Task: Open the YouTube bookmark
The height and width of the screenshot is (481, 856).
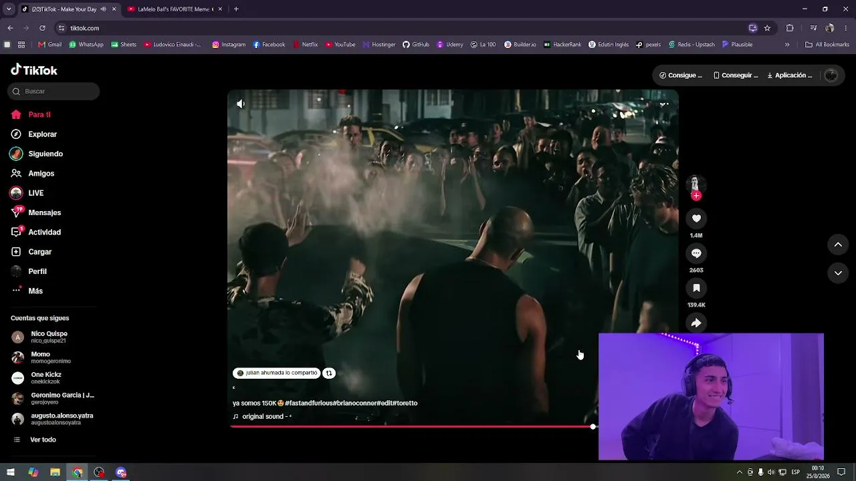Action: (340, 45)
